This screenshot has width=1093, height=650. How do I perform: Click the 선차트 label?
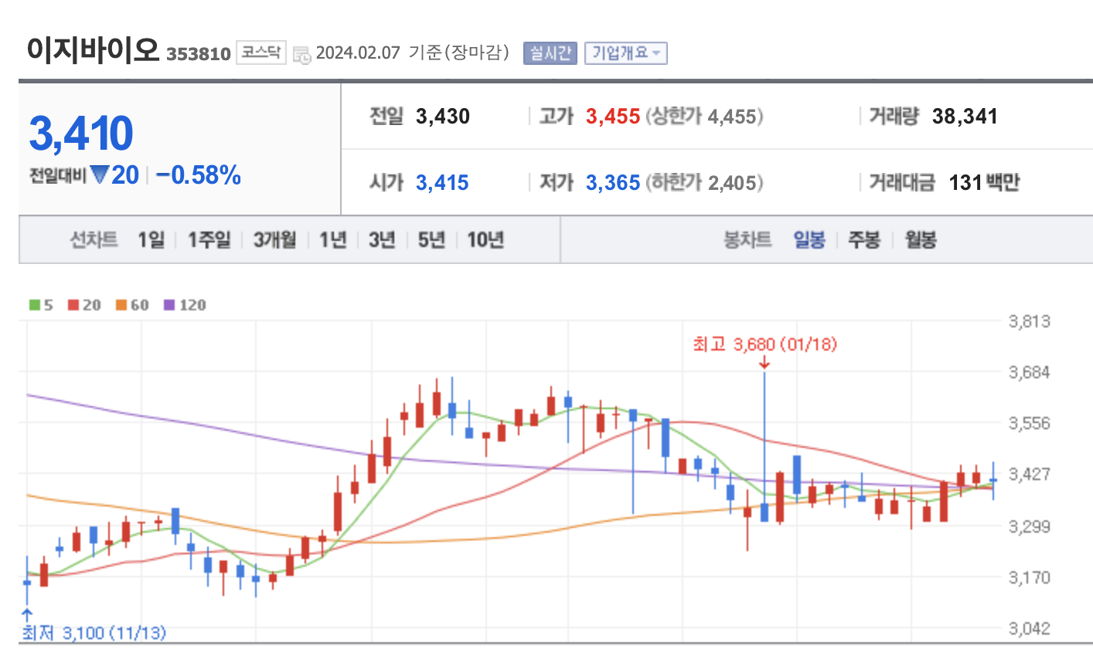pyautogui.click(x=94, y=240)
